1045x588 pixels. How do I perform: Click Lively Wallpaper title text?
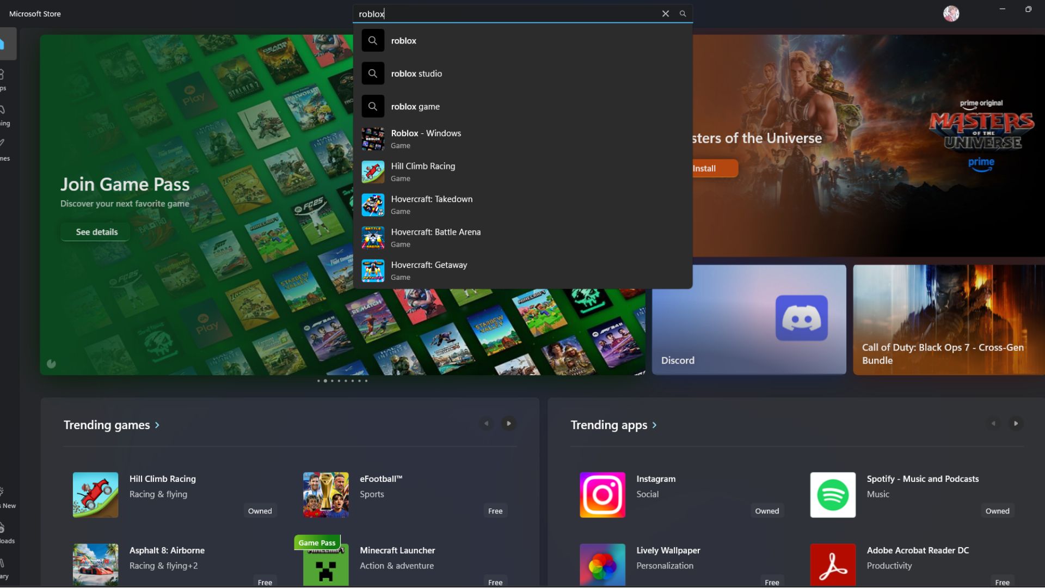[668, 550]
